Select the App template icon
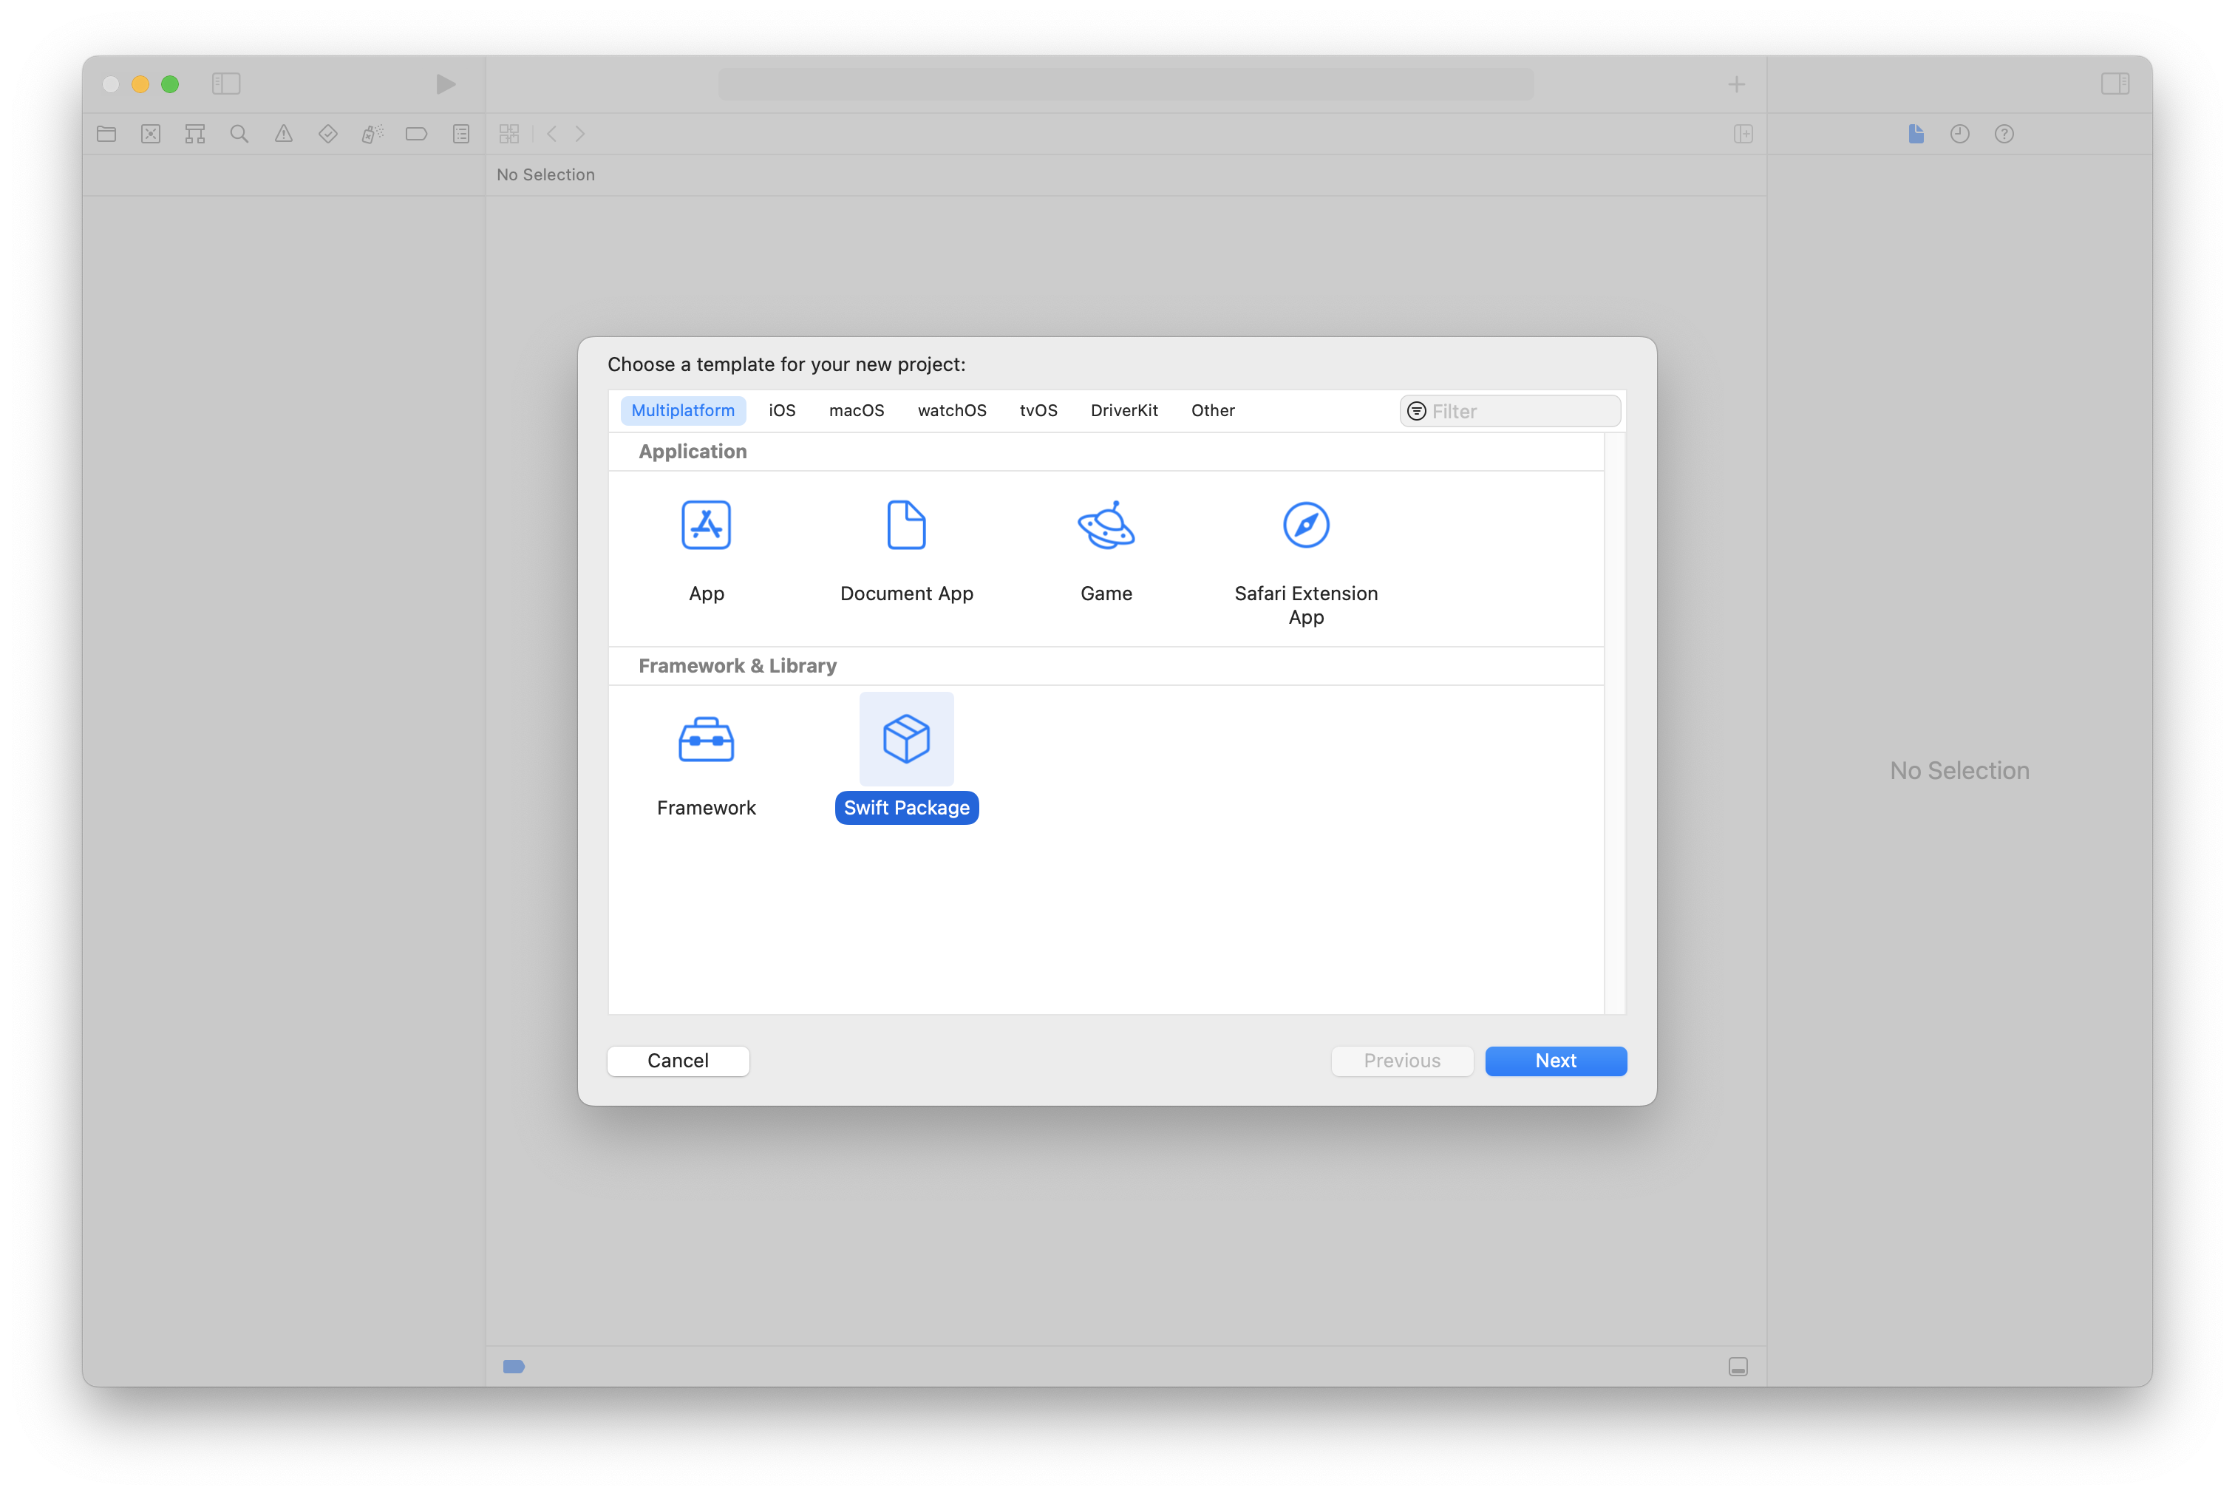 706,526
